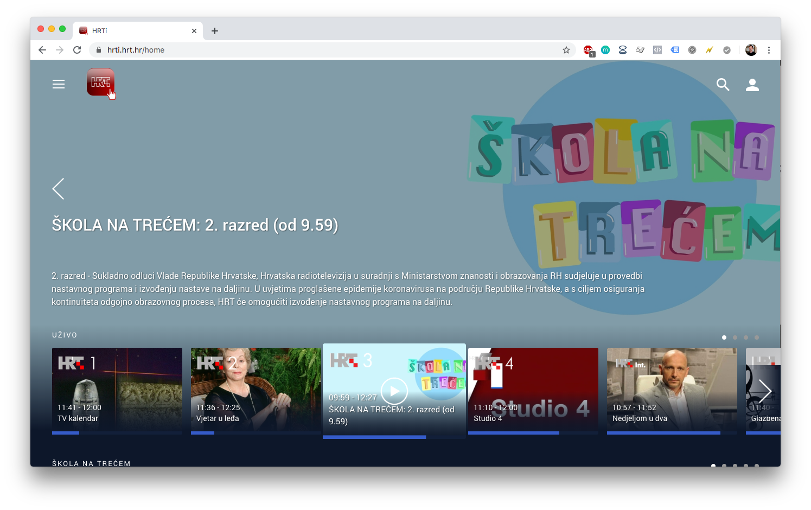
Task: Click the address bar URL field
Action: click(325, 50)
